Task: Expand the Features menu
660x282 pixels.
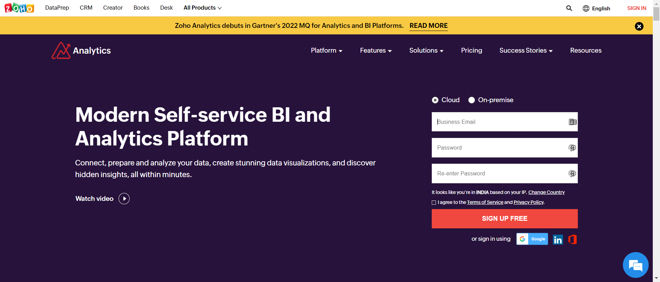Action: tap(376, 51)
